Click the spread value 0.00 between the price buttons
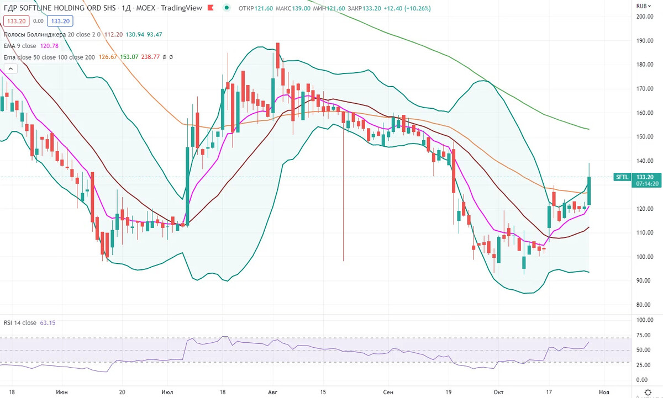Screen dimensions: 663x398 pos(38,21)
